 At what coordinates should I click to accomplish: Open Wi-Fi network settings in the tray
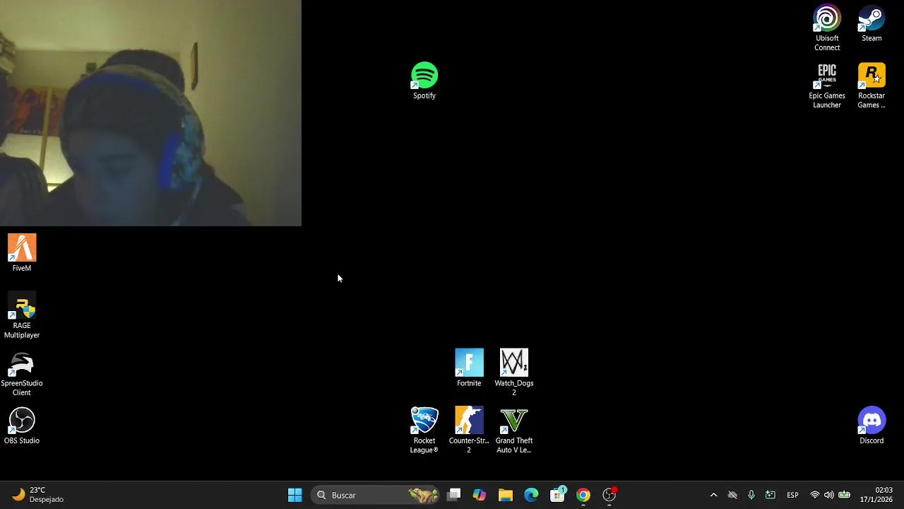(815, 495)
